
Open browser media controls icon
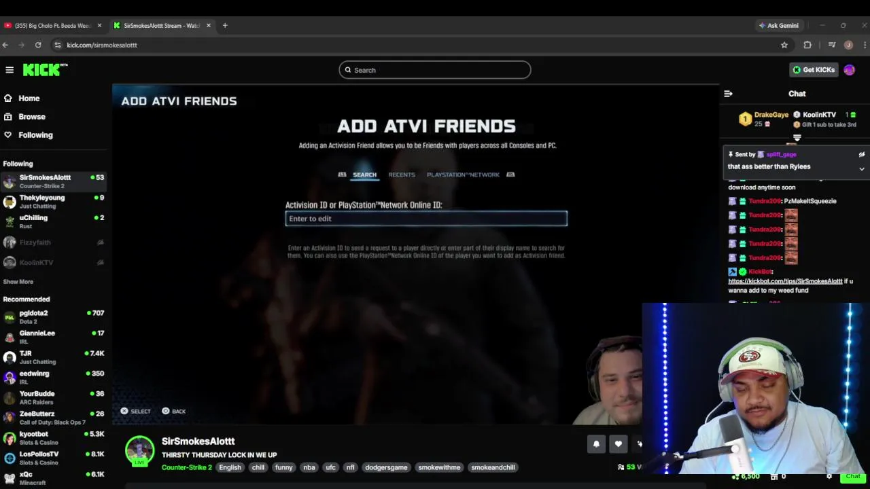pos(831,45)
